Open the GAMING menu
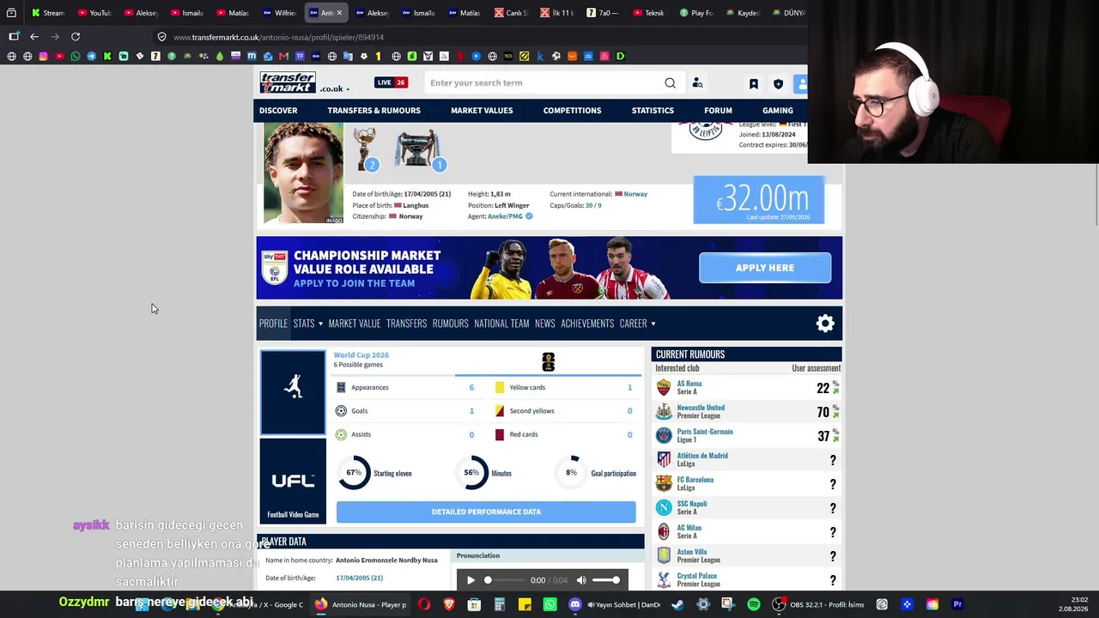The width and height of the screenshot is (1099, 618). click(x=778, y=111)
